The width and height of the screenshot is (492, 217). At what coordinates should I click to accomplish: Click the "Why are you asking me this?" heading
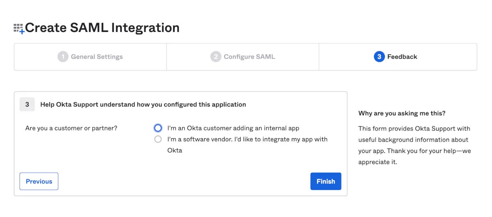pyautogui.click(x=402, y=113)
